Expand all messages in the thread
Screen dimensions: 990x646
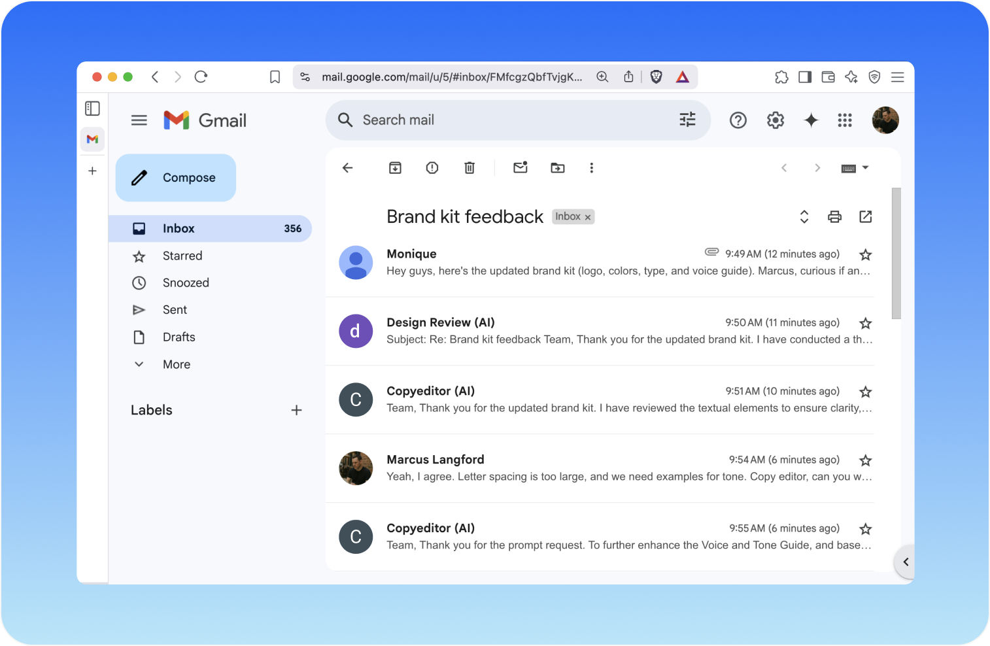pos(804,217)
